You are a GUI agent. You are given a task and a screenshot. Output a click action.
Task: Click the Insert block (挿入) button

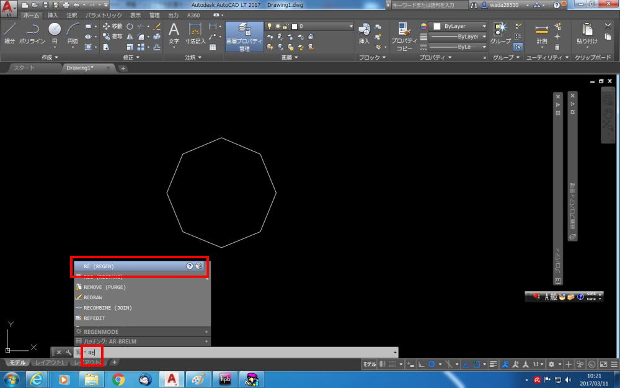click(364, 34)
